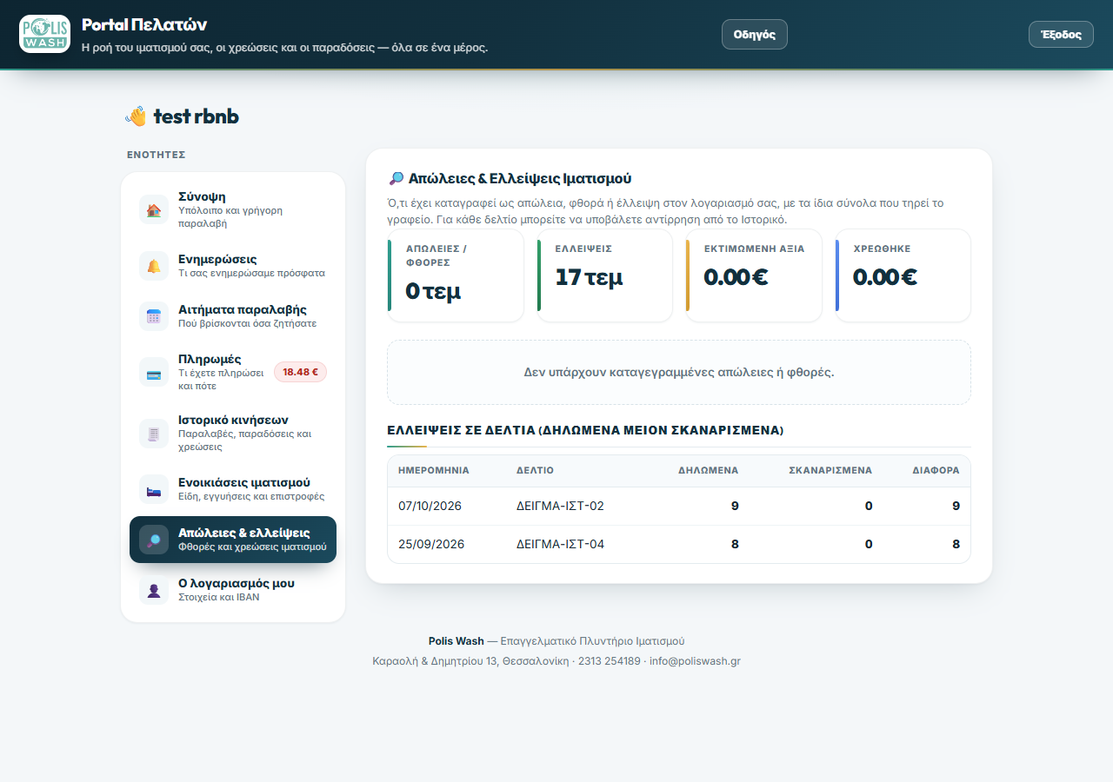This screenshot has width=1113, height=782.
Task: Click the date 25/09/2026 in the table
Action: tap(431, 544)
